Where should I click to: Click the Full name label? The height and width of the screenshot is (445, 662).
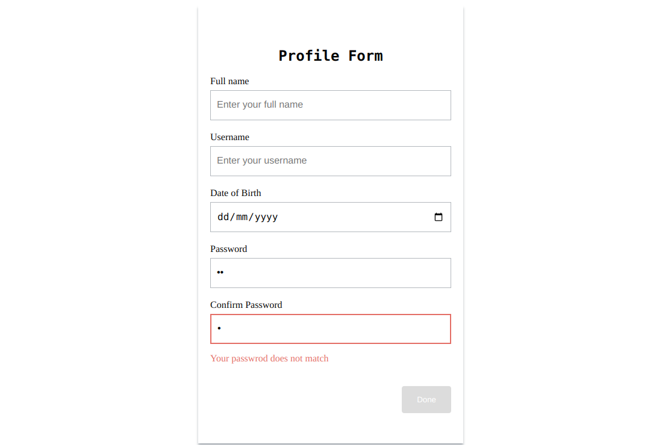(x=230, y=81)
